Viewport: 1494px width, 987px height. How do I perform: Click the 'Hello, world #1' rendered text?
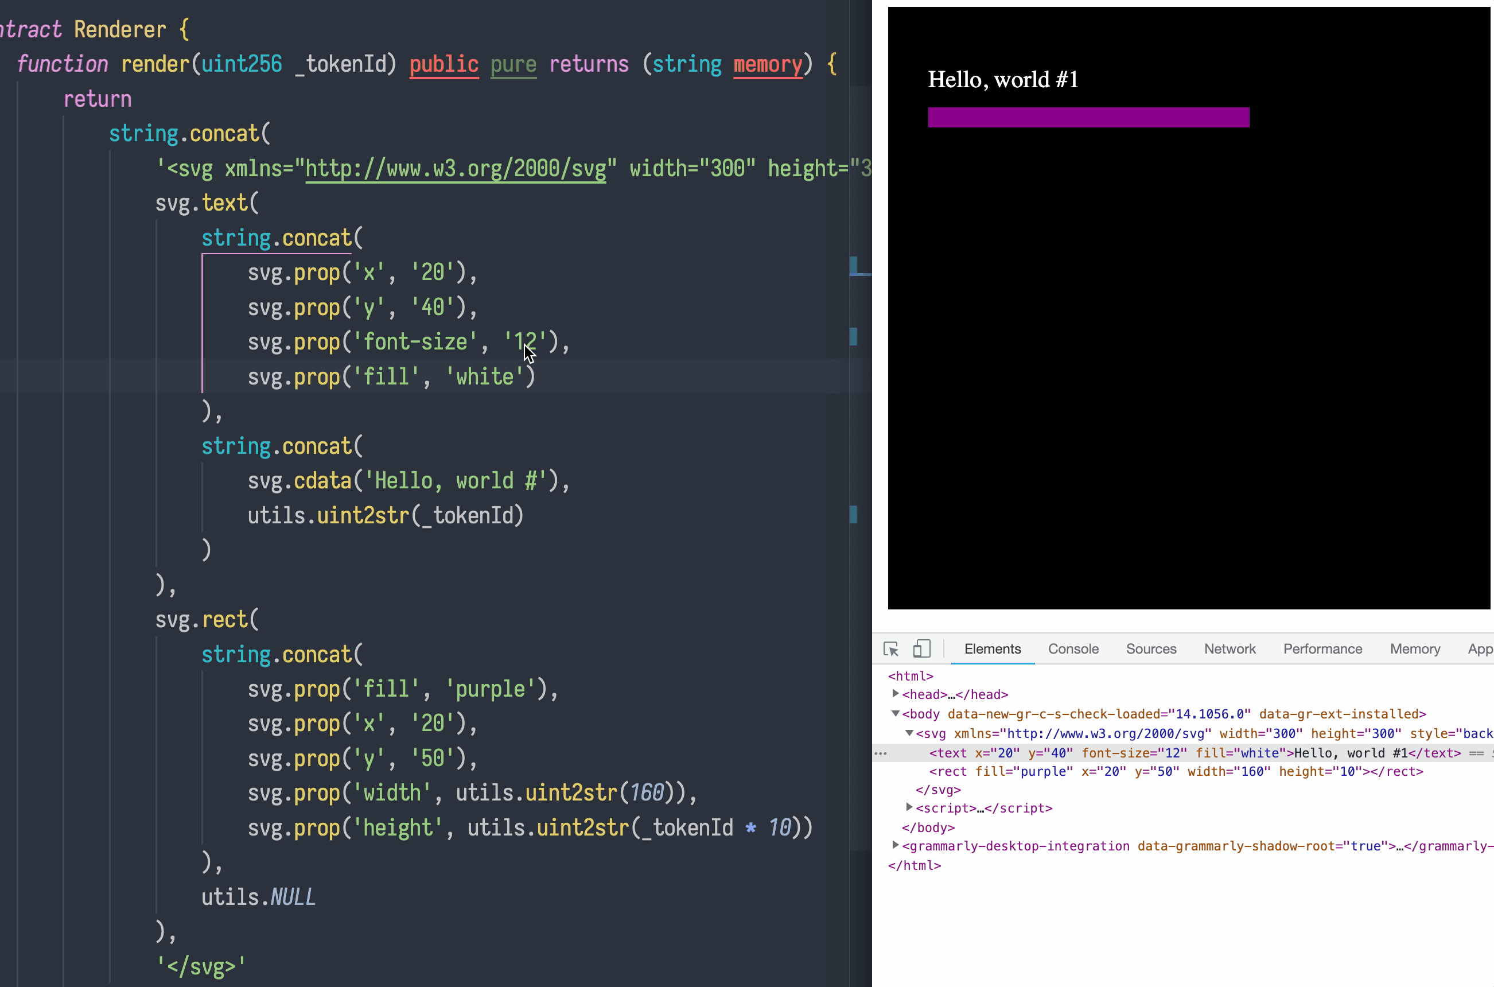[x=1002, y=80]
